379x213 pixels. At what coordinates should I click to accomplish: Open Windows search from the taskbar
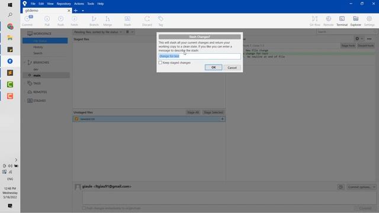tap(10, 15)
